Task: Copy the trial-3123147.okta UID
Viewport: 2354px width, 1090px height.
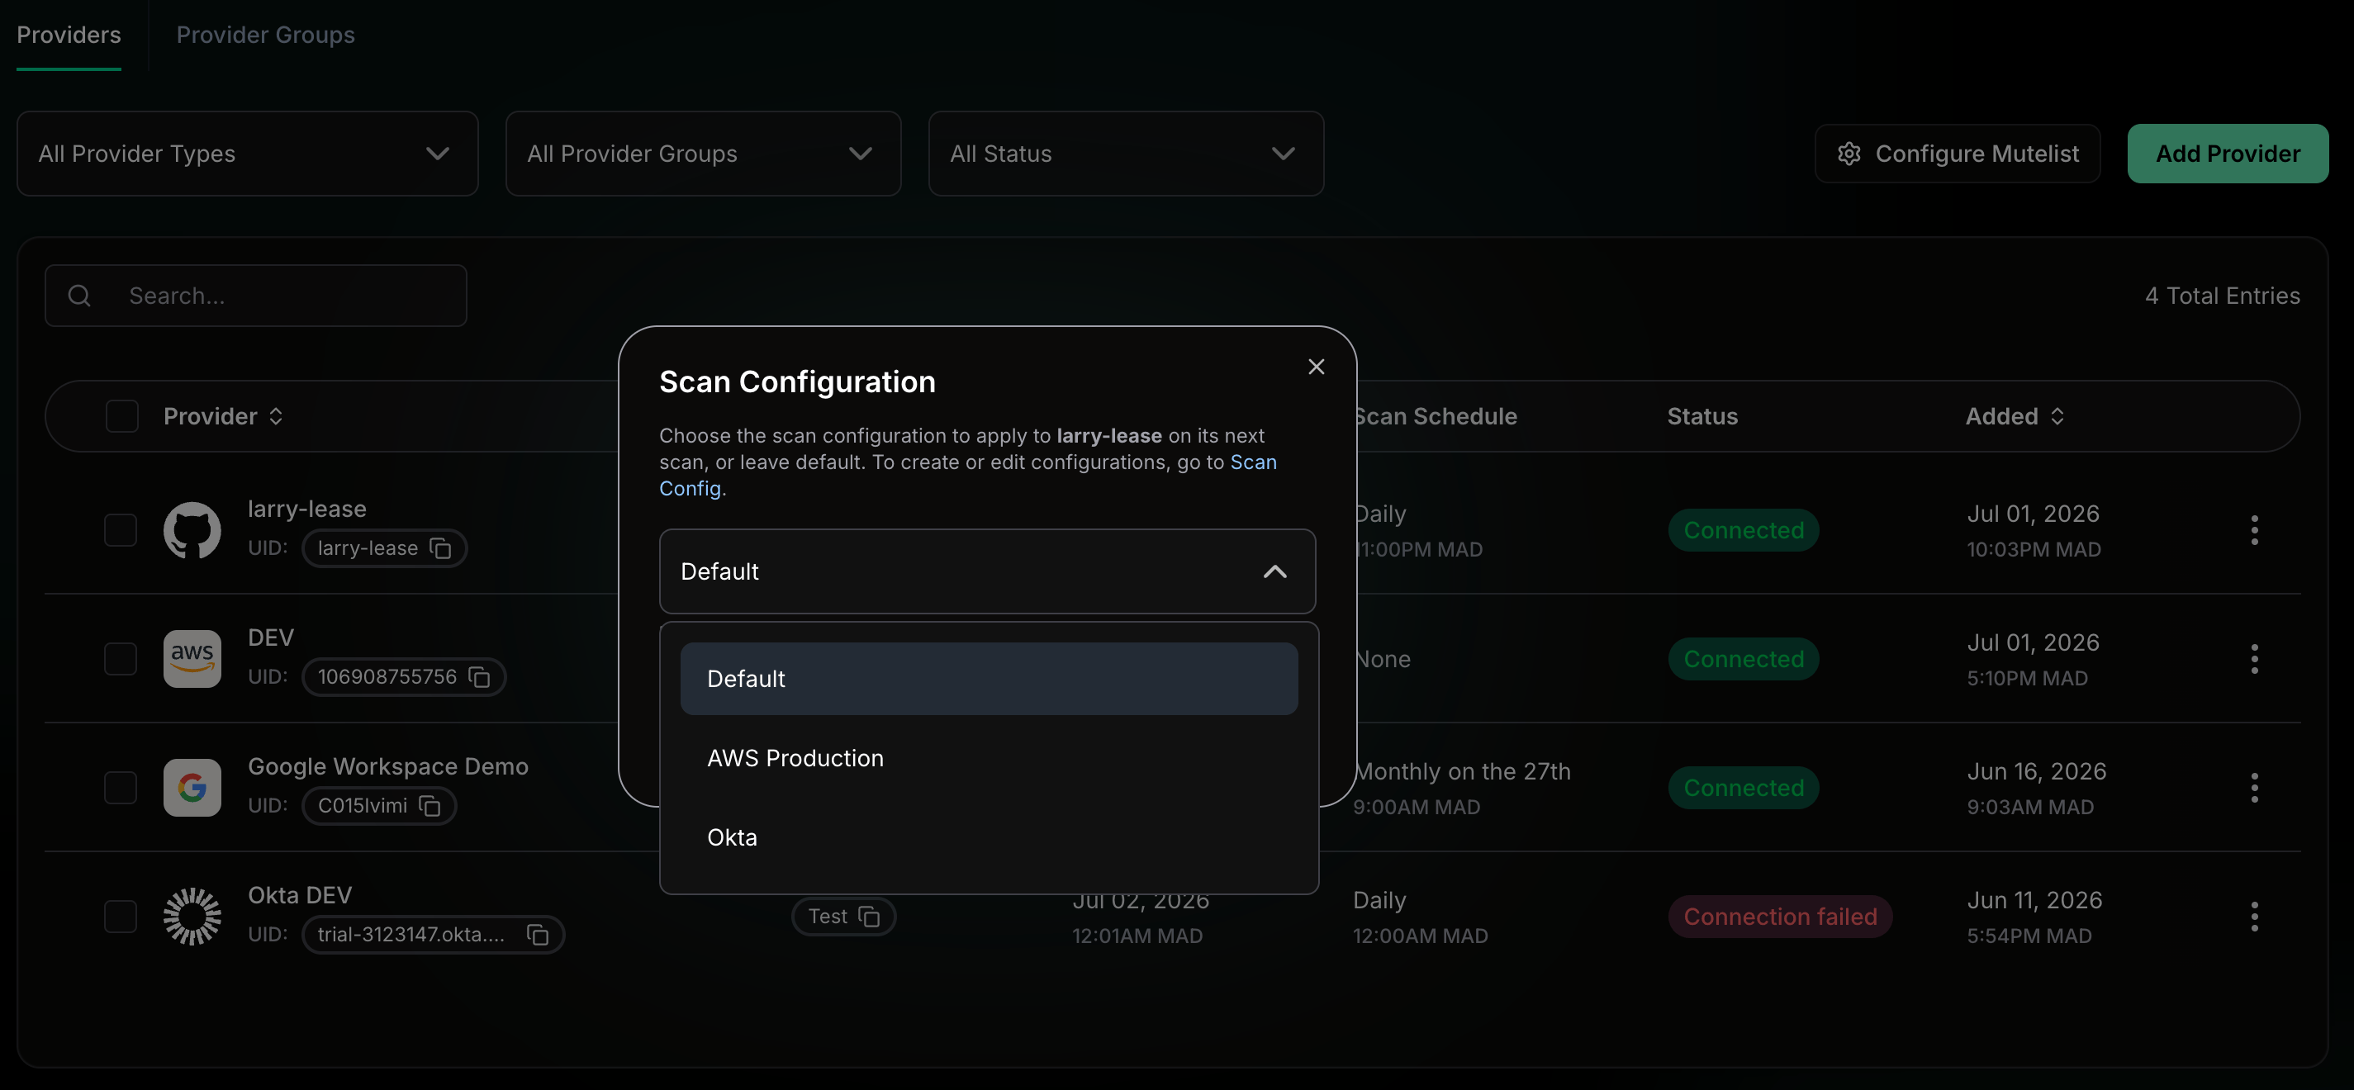Action: coord(538,935)
